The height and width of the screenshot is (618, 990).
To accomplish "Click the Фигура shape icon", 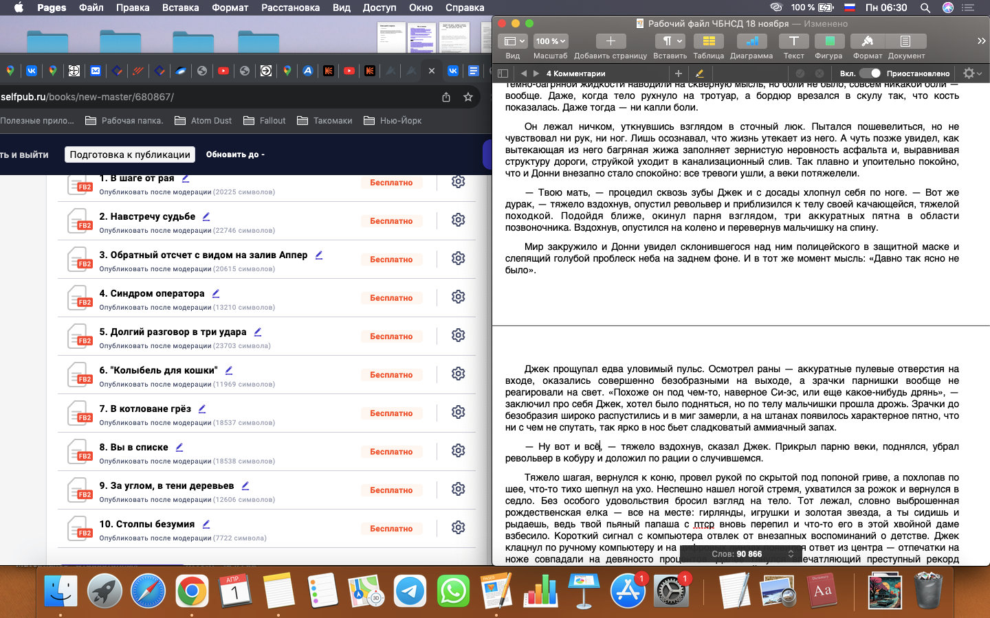I will 829,41.
